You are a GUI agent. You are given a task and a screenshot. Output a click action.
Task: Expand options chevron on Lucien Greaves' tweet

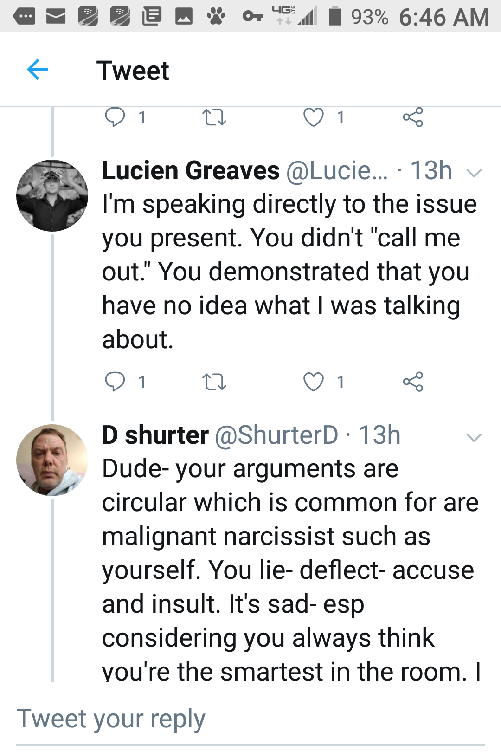474,173
